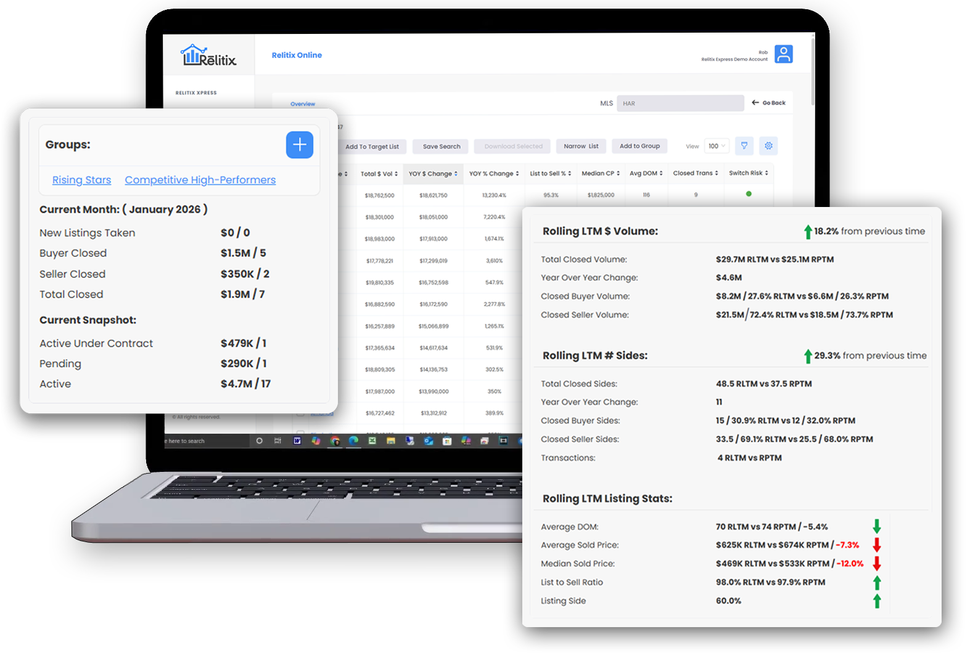This screenshot has height=653, width=978.
Task: Open the Rising Stars group link
Action: pyautogui.click(x=81, y=180)
